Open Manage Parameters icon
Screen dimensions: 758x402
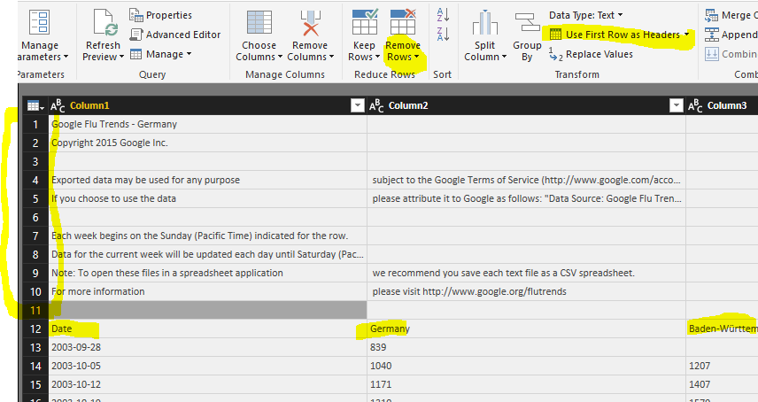[x=39, y=22]
